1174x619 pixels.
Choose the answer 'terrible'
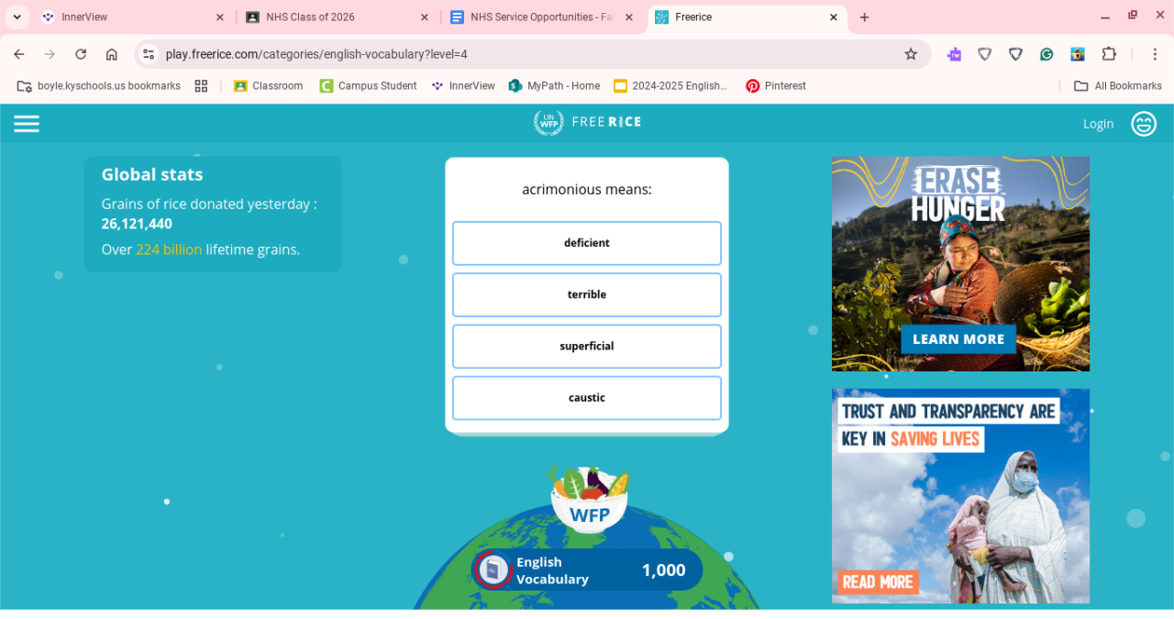pyautogui.click(x=587, y=294)
